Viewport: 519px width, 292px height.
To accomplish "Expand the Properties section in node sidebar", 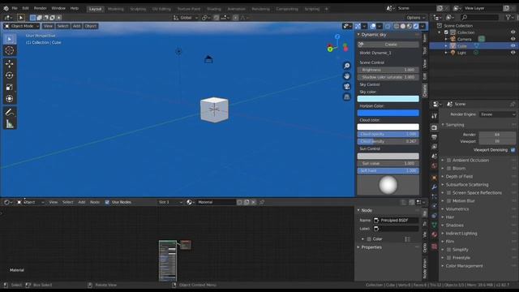I will (x=371, y=247).
